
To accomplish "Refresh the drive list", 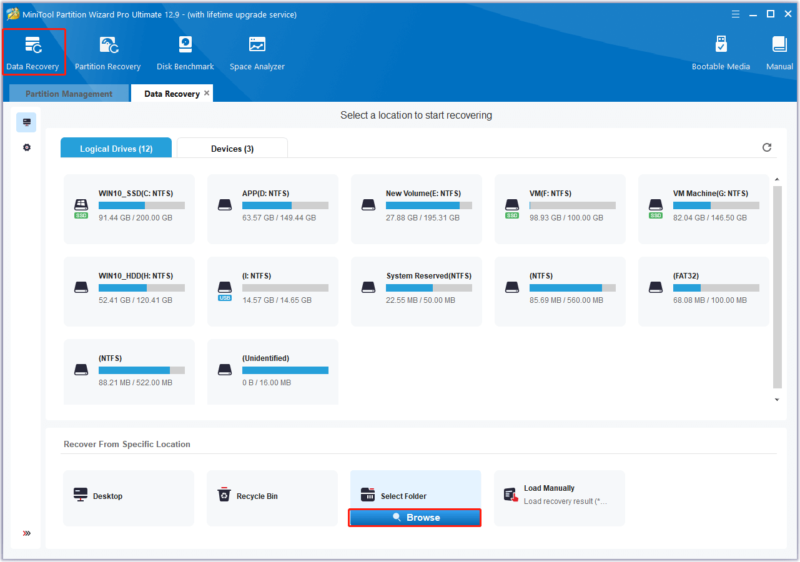I will click(767, 147).
